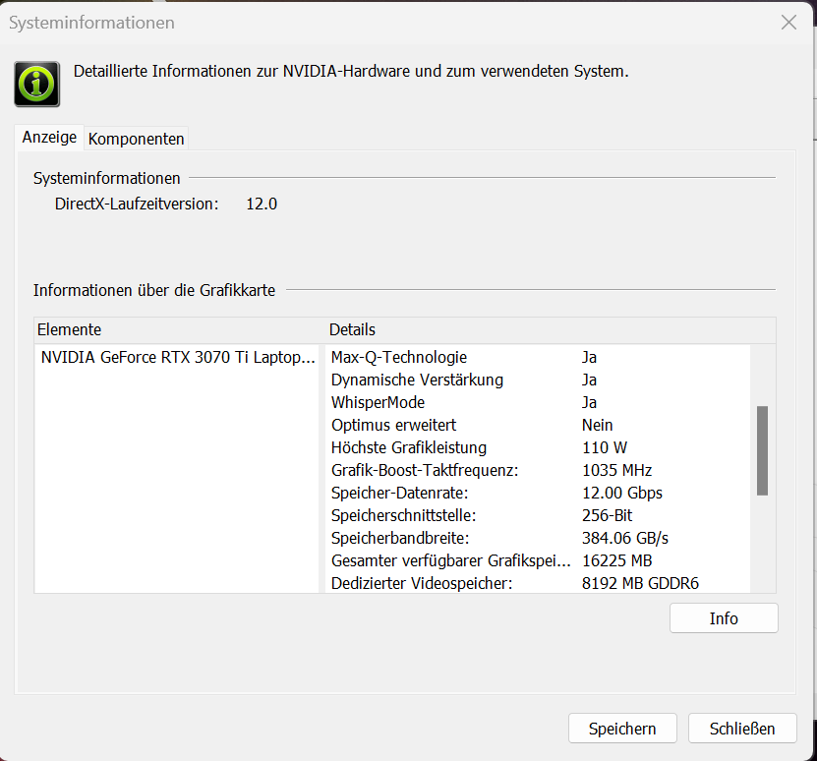Select the Max-Q-Technologie row

click(x=538, y=357)
